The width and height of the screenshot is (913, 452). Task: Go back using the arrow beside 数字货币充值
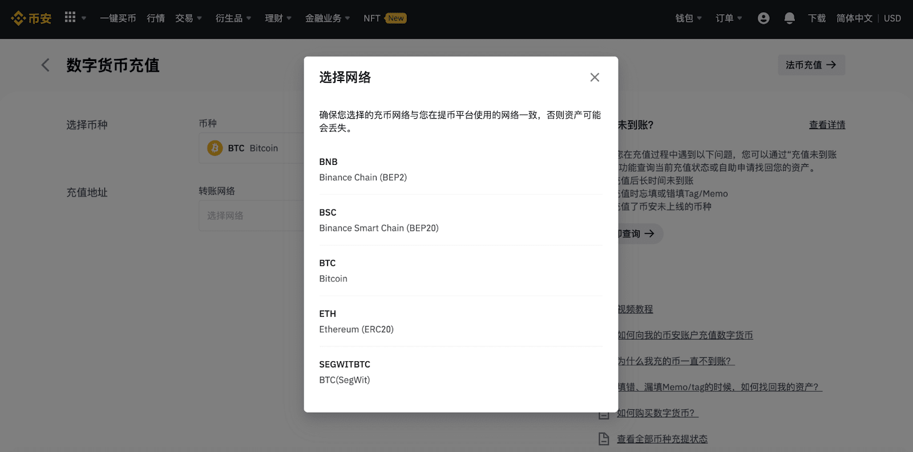coord(46,65)
